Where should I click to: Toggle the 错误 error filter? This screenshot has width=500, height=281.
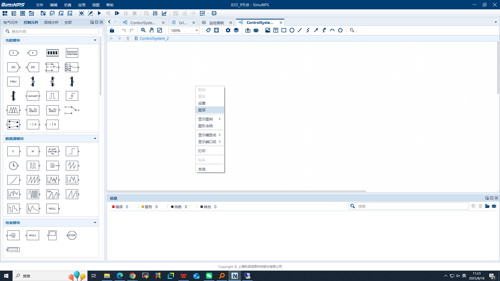[x=119, y=207]
